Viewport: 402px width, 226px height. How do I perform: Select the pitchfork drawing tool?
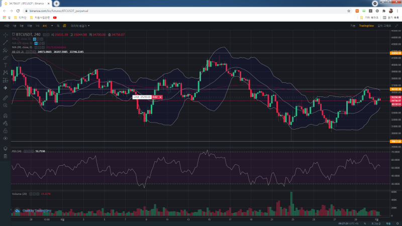(6, 50)
